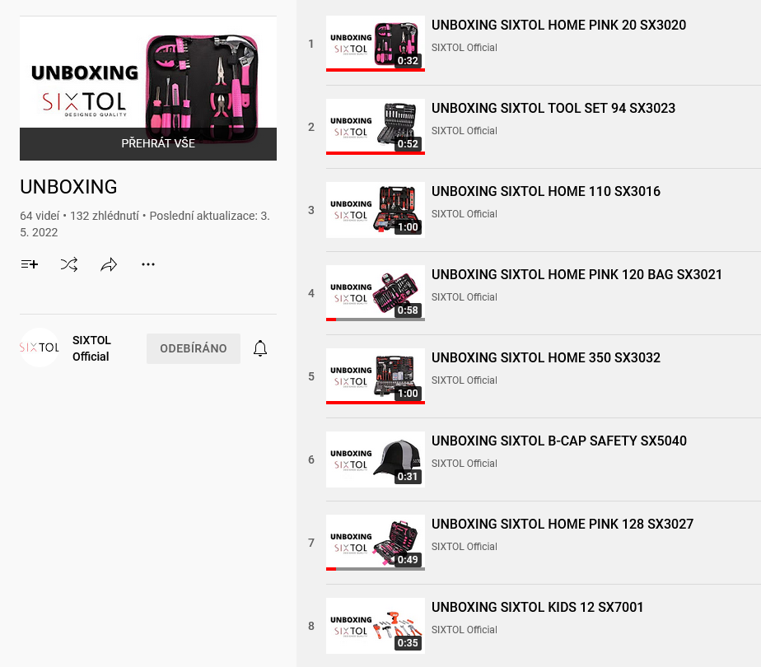The image size is (761, 667).
Task: Toggle notification bell for SIXTOL Official
Action: click(x=260, y=348)
